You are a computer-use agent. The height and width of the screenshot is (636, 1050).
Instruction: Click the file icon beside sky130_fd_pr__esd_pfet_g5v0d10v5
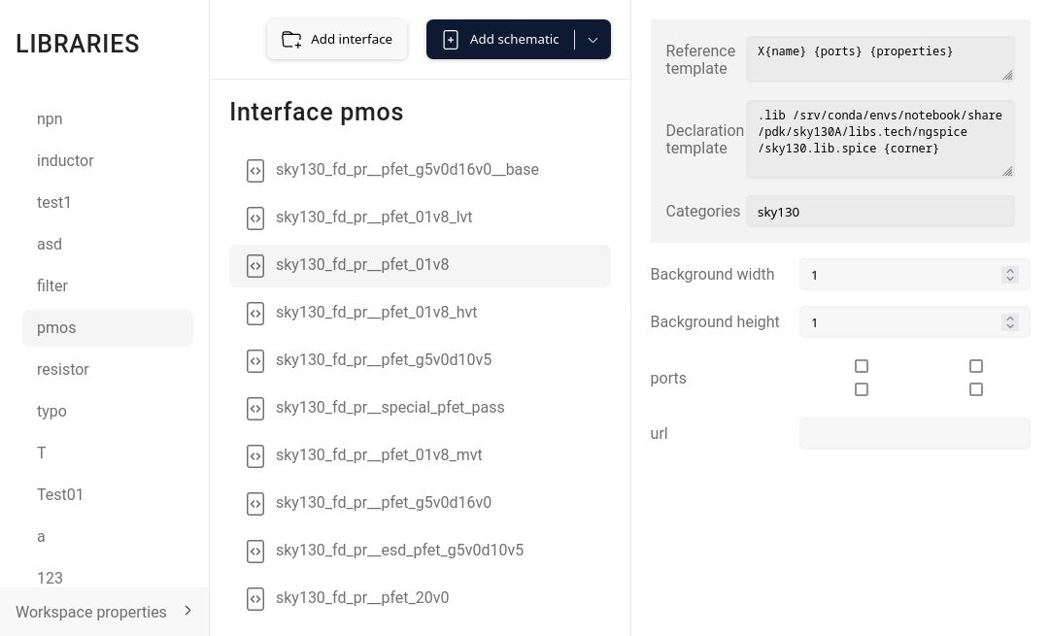coord(255,552)
